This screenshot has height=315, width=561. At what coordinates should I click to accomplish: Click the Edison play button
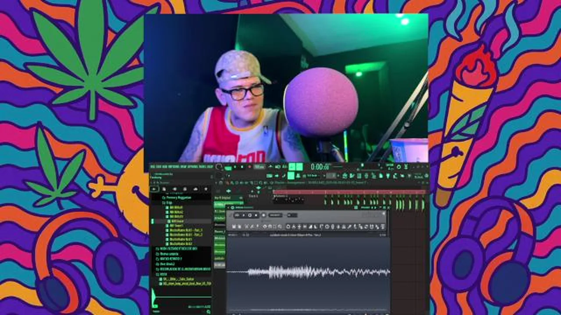(244, 215)
